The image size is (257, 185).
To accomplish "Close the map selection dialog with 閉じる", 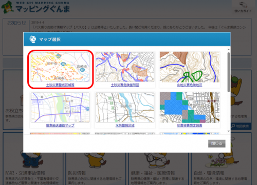I will coord(217,143).
